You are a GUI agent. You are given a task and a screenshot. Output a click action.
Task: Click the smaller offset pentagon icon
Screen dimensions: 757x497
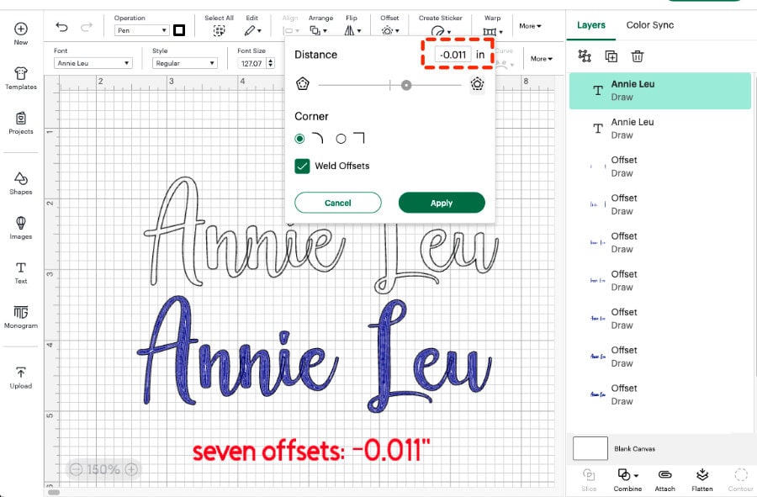(303, 84)
